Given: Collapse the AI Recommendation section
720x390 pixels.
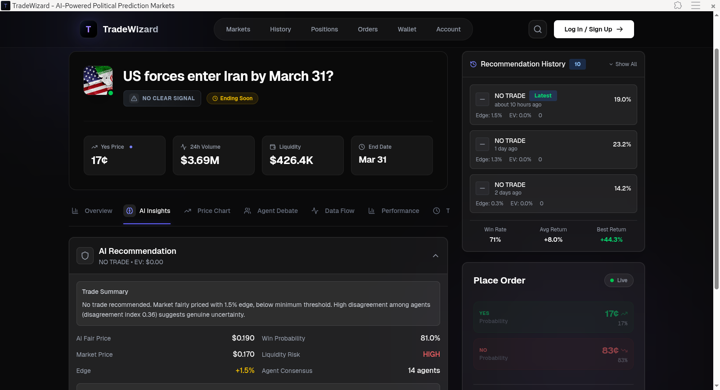Looking at the screenshot, I should click(436, 256).
